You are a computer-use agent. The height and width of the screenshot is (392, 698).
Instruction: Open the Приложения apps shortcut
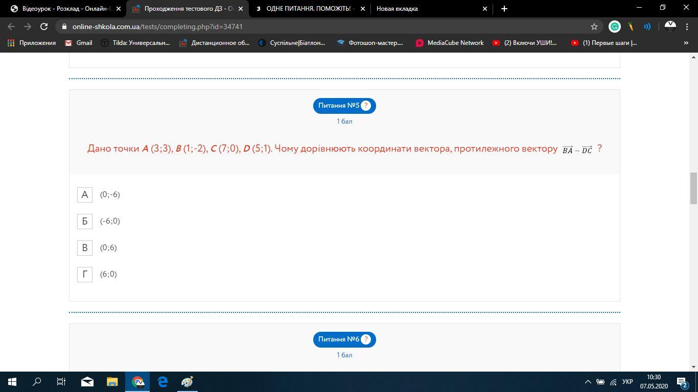click(32, 43)
